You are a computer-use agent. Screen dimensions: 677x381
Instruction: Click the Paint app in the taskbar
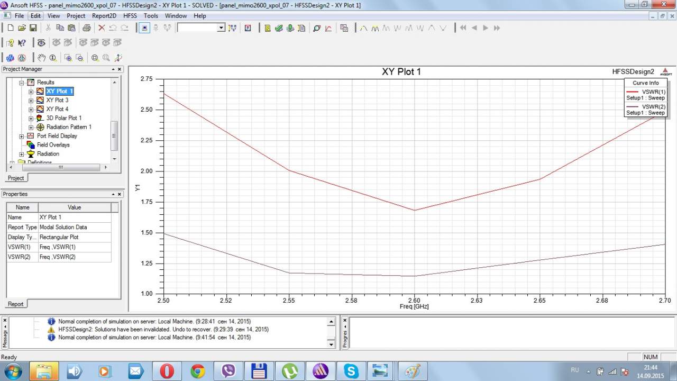point(413,371)
